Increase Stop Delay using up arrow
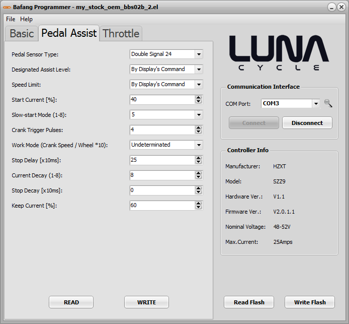Screen dimensions: 349x324 coord(199,158)
